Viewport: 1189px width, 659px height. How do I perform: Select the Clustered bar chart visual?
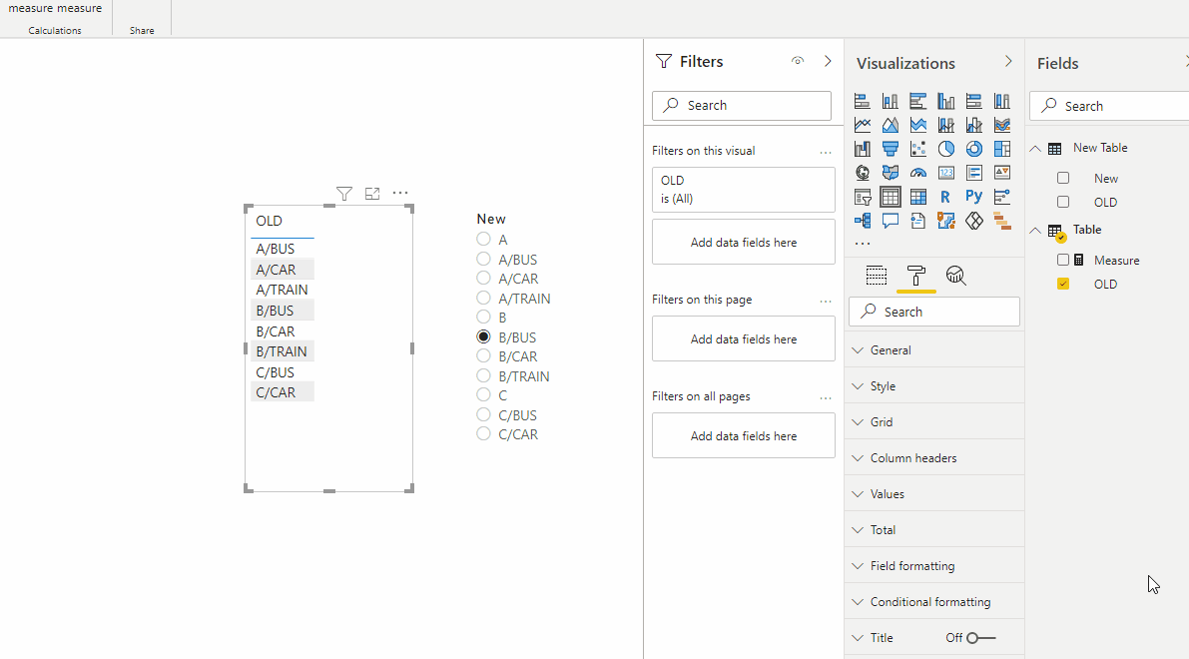point(918,101)
